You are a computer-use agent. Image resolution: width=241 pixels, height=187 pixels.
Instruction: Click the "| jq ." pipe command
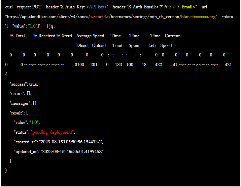pos(51,26)
